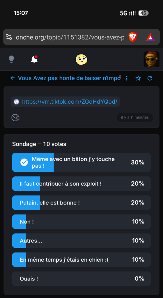Vote for "Il faut contribuer à son exploit !"
The width and height of the screenshot is (163, 298).
81,184
